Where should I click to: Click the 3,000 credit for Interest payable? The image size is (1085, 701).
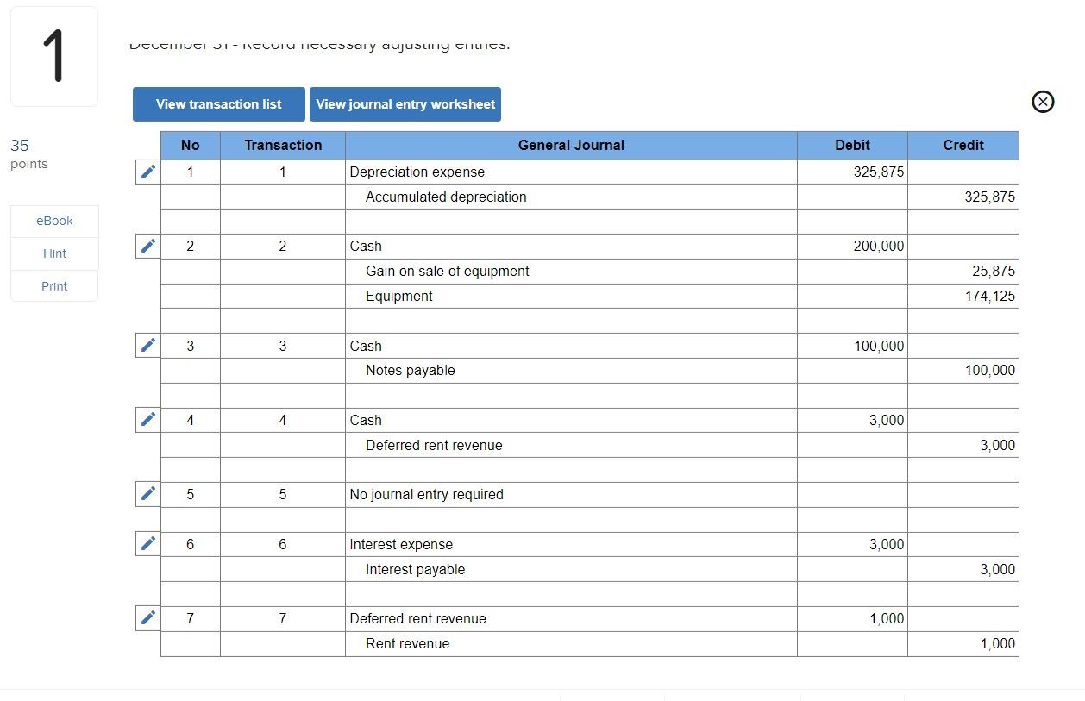[x=998, y=569]
